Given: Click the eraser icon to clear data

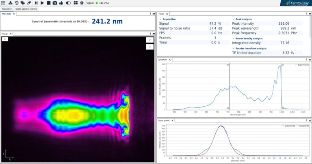Looking at the screenshot, I should coord(29,3).
